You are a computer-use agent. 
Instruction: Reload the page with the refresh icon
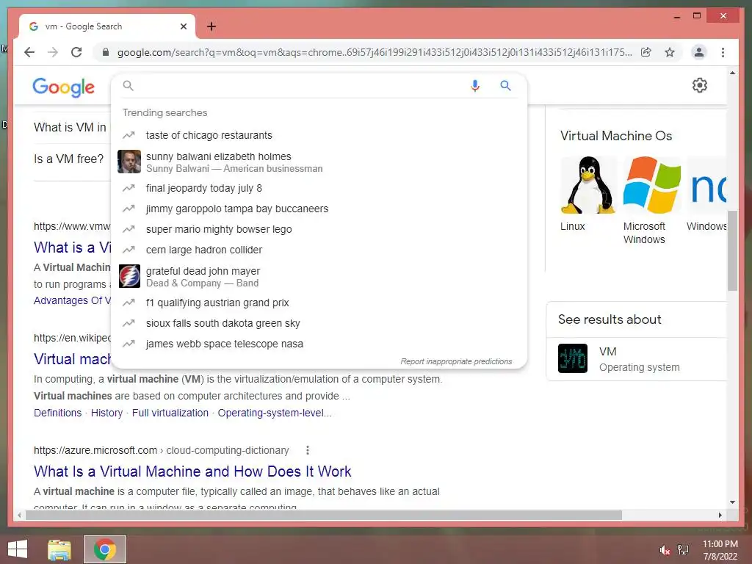(76, 52)
